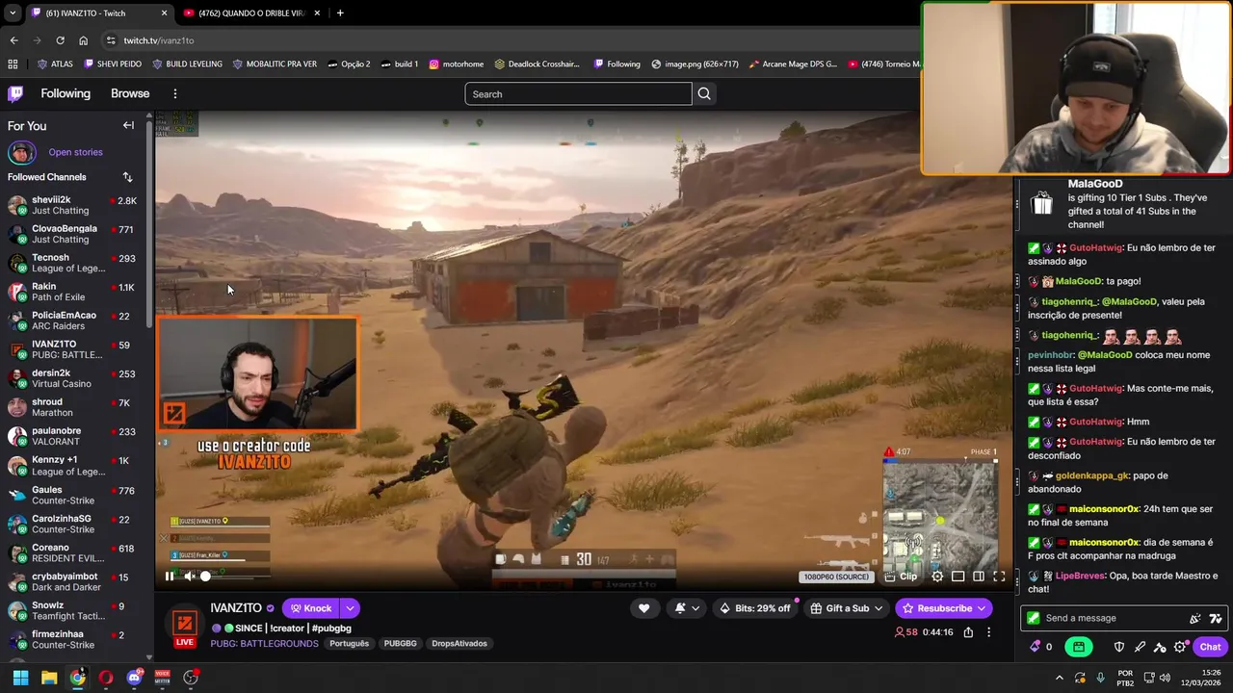
Task: Select the Português tag
Action: 349,643
